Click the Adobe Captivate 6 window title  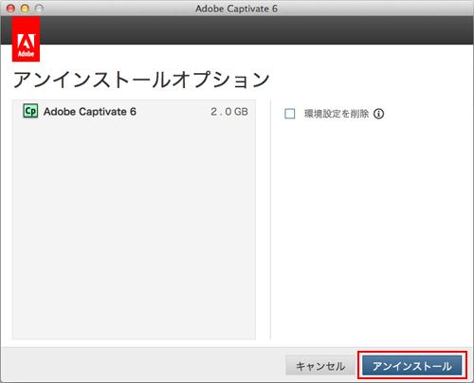(x=236, y=9)
